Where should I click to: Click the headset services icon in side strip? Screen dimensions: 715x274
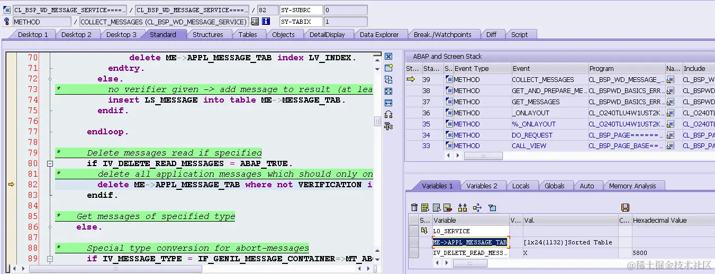(x=388, y=114)
